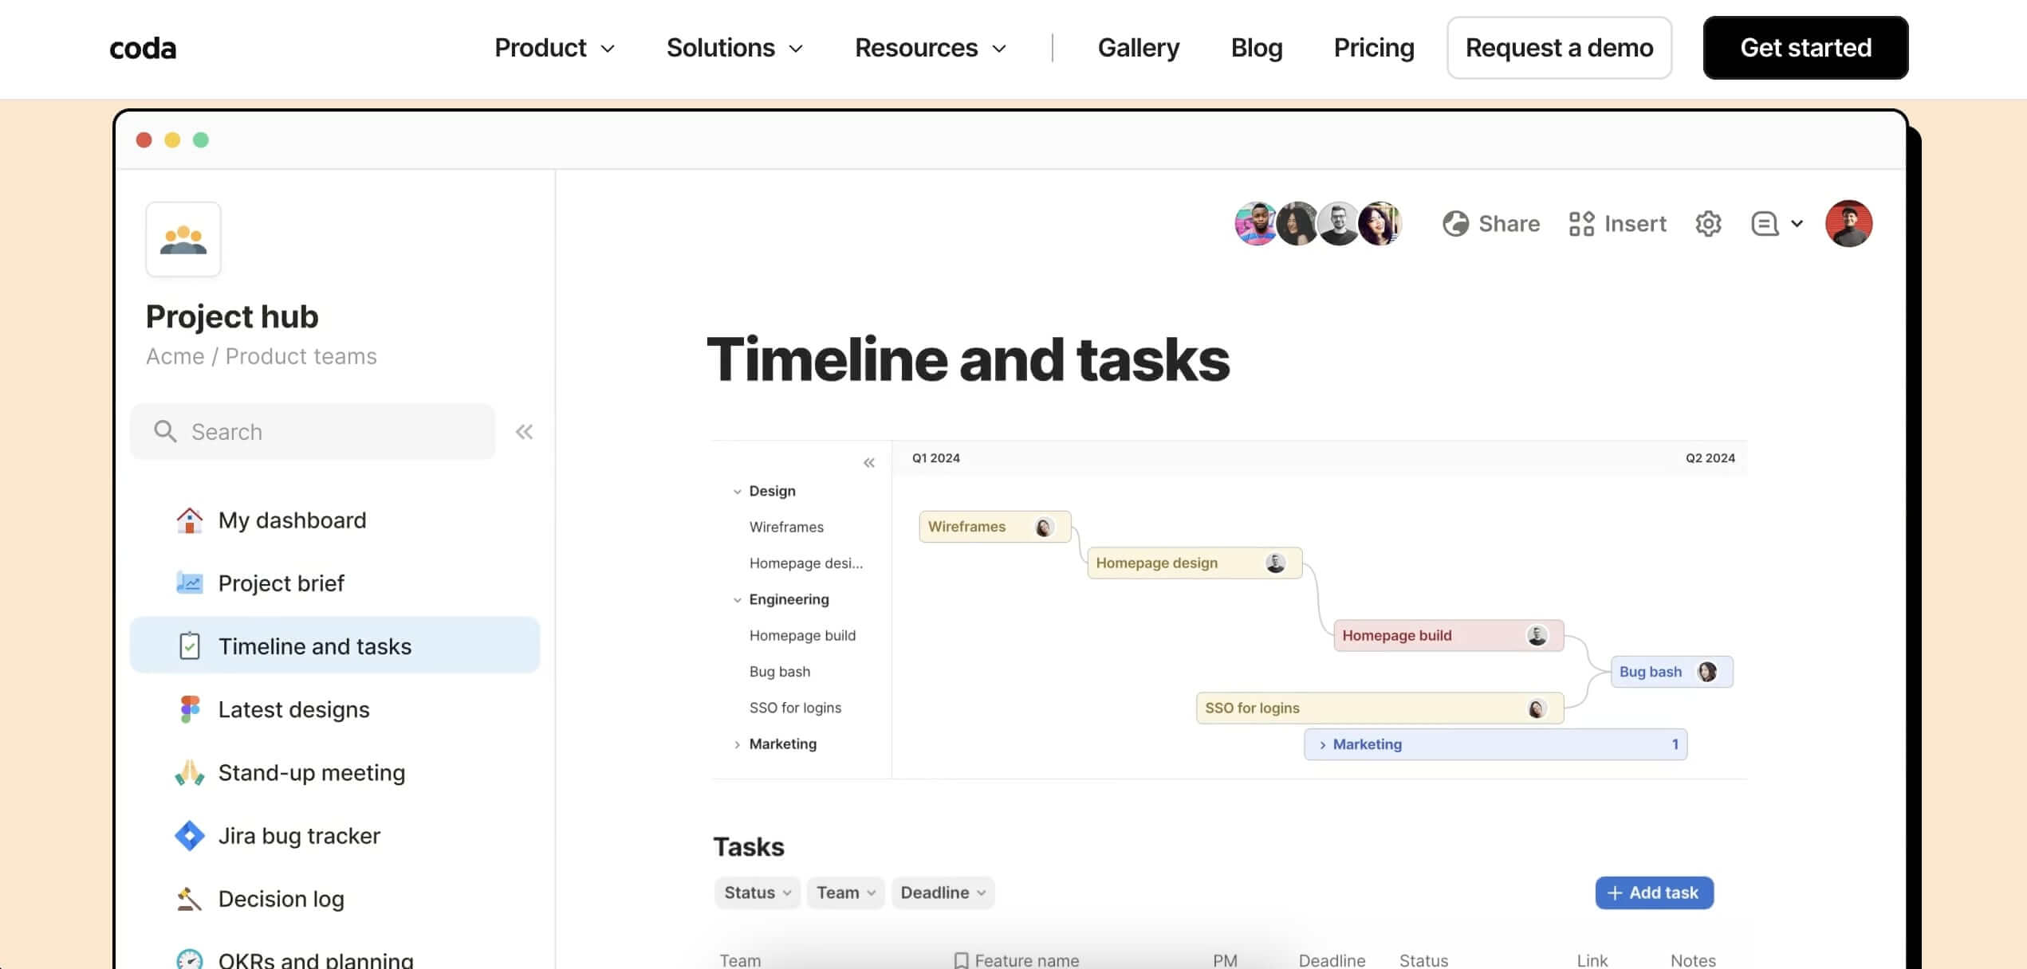Click the Timeline and tasks checklist icon

tap(189, 645)
